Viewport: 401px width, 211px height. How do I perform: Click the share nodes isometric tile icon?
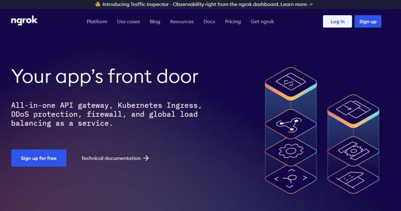click(291, 124)
